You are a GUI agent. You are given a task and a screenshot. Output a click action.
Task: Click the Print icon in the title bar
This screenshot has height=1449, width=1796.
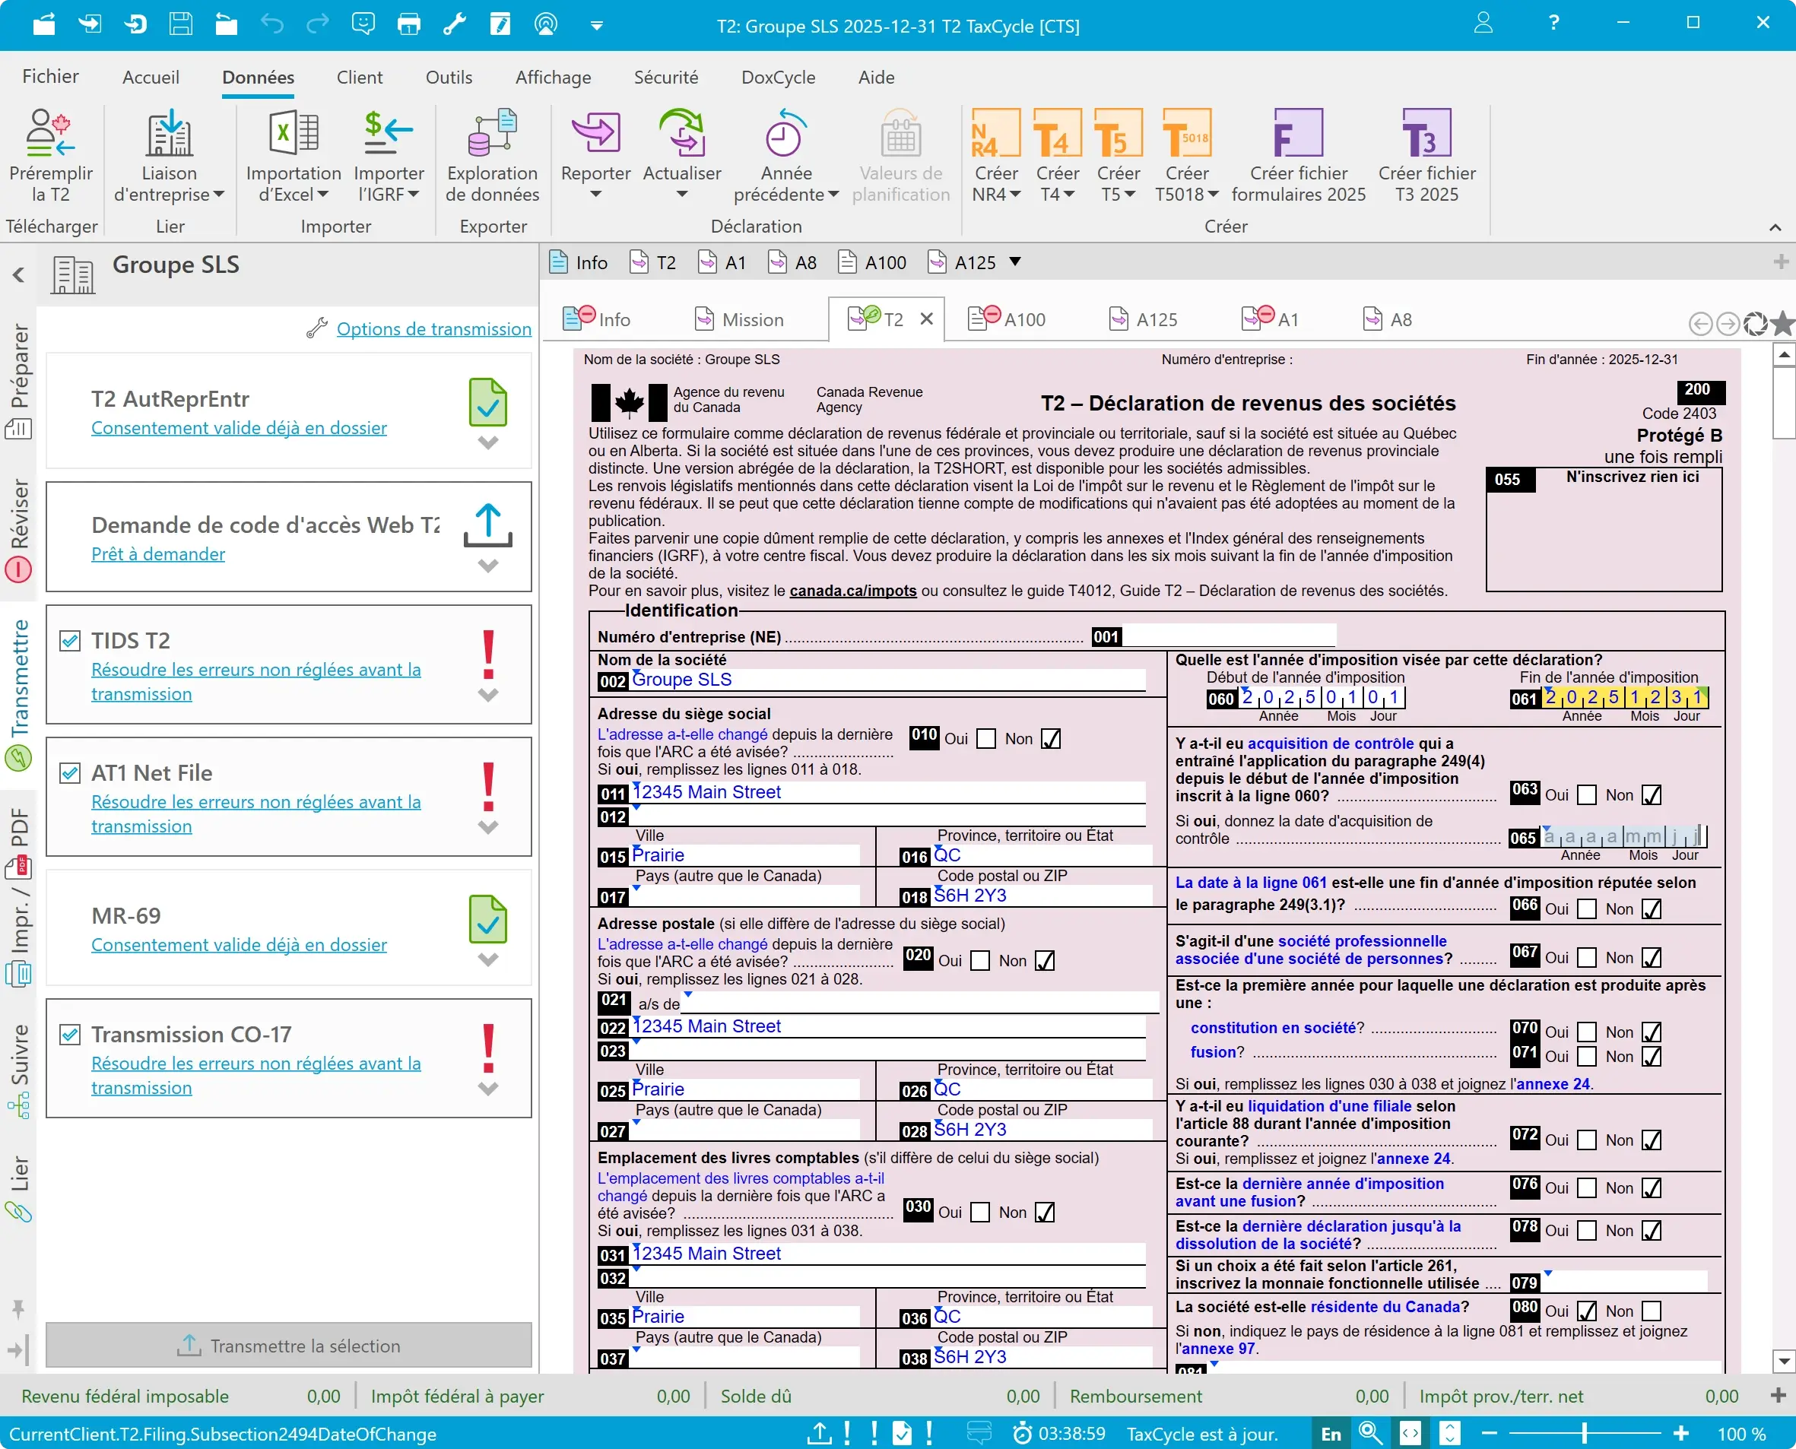pyautogui.click(x=408, y=24)
